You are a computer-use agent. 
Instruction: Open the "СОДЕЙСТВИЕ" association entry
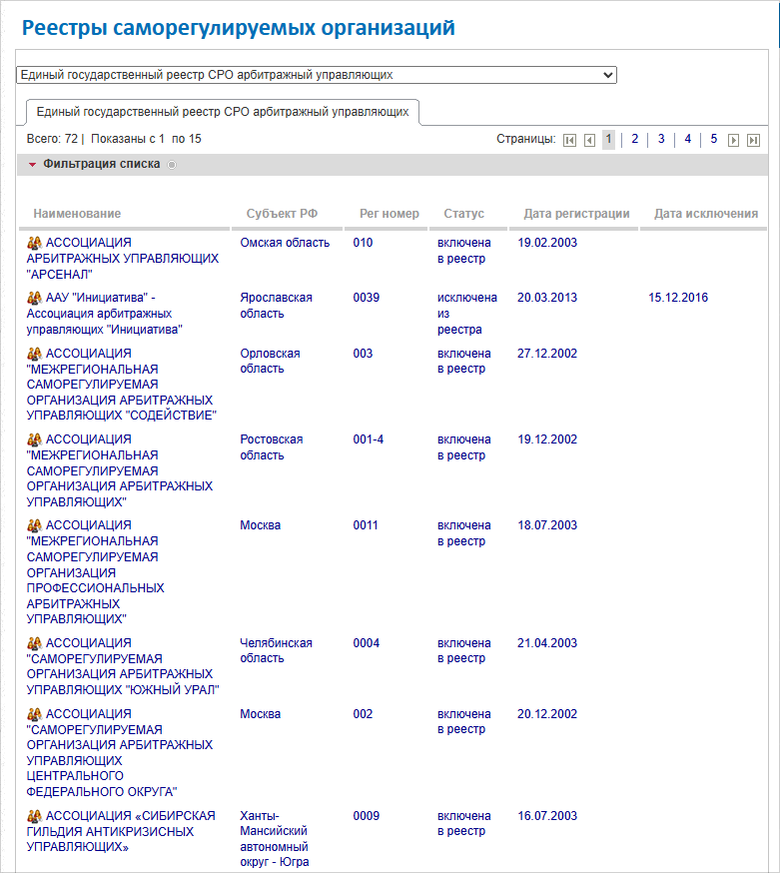click(x=121, y=384)
